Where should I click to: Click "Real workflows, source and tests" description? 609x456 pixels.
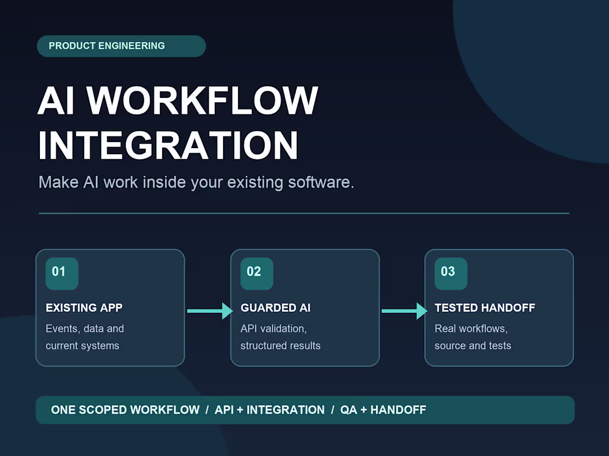473,337
